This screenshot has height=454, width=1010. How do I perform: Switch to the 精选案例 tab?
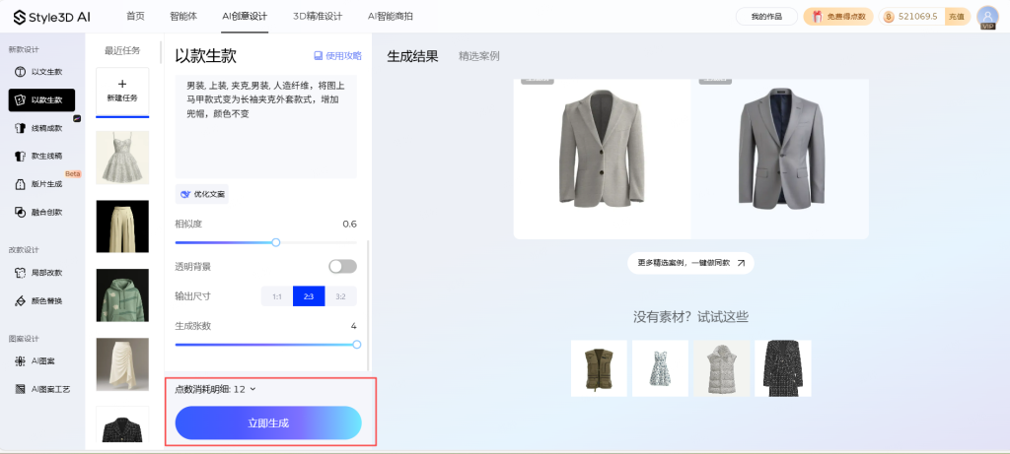(479, 56)
